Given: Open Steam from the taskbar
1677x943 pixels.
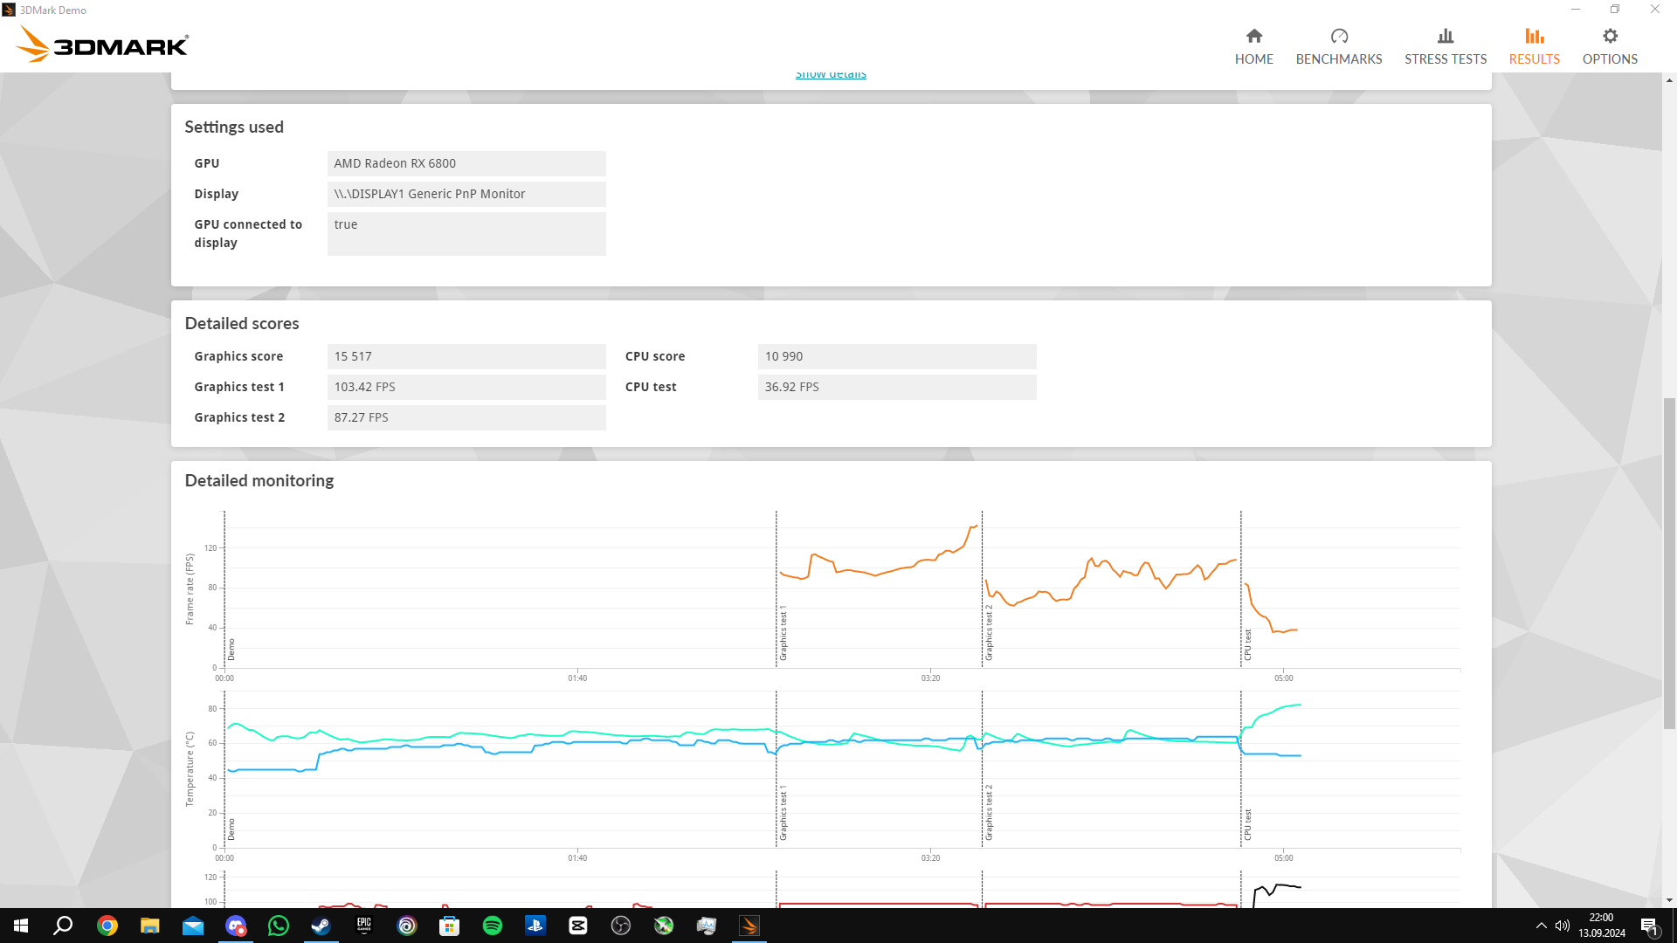Looking at the screenshot, I should pyautogui.click(x=321, y=926).
